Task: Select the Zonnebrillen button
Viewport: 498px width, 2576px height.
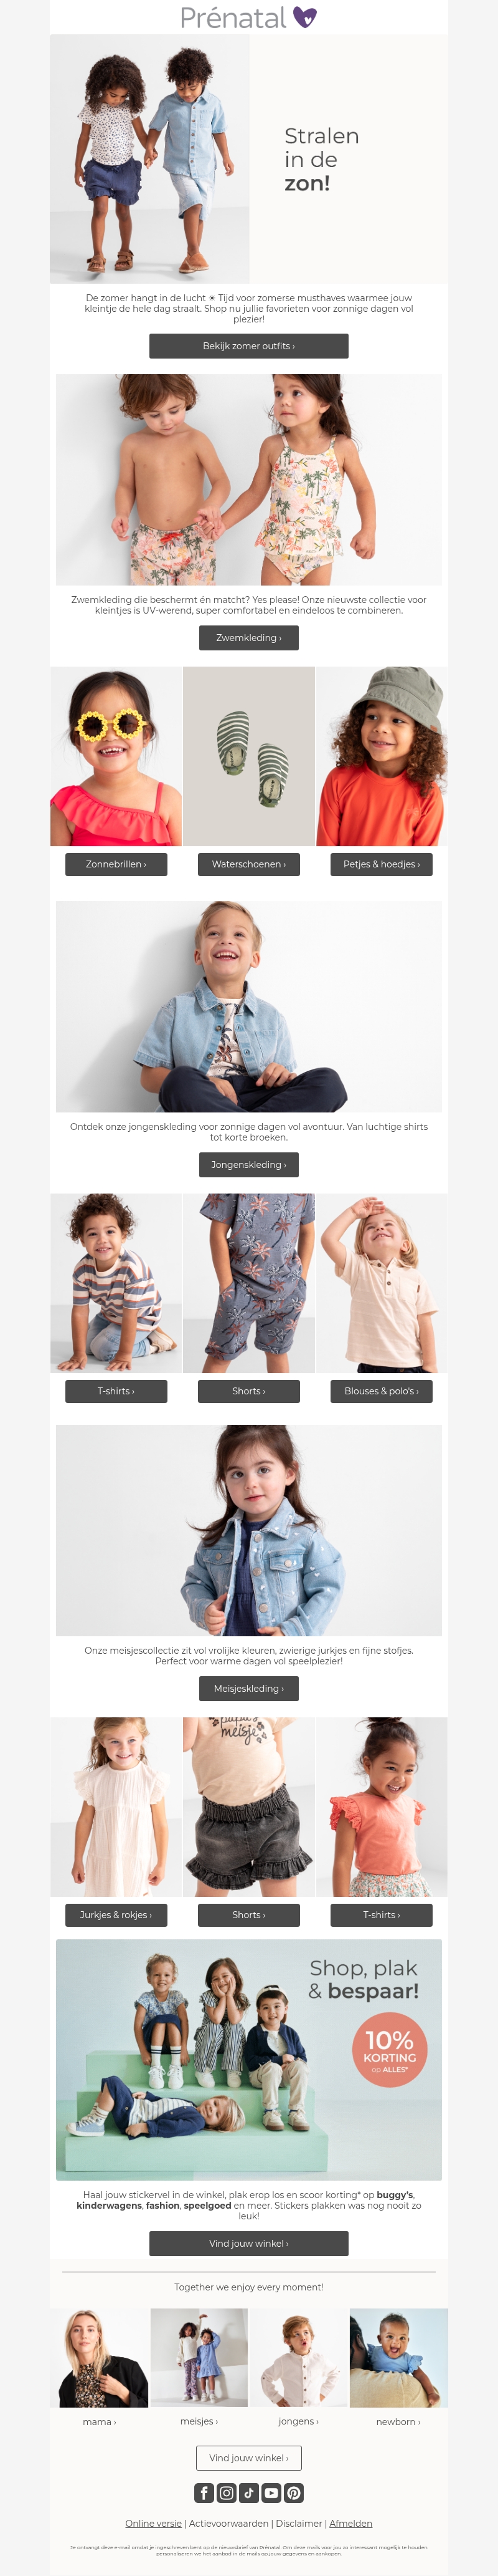Action: (x=116, y=864)
